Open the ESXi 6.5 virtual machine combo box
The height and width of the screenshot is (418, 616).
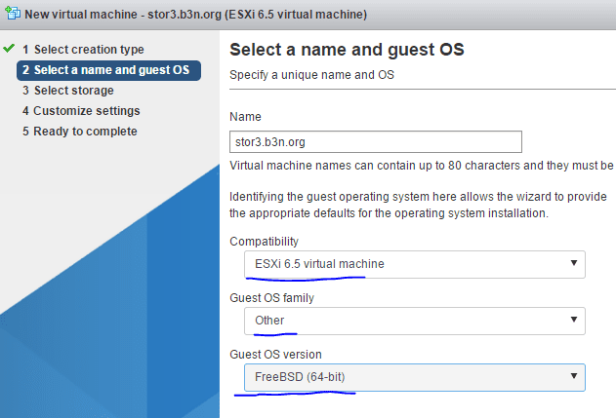[x=415, y=264]
